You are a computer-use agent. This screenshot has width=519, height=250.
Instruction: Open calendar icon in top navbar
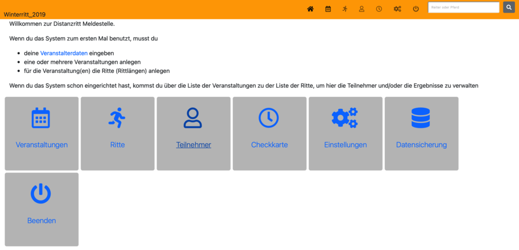coord(328,9)
